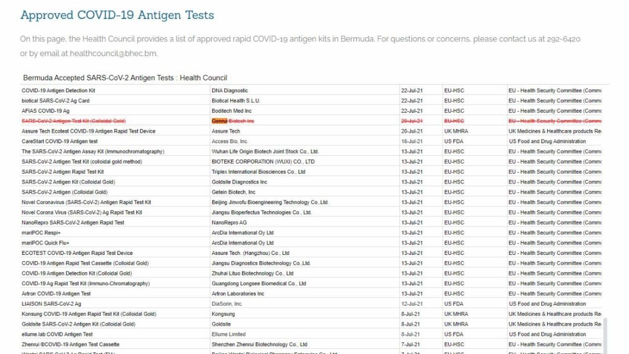Click US FDA in the CareStart row
629x354 pixels.
pos(454,142)
